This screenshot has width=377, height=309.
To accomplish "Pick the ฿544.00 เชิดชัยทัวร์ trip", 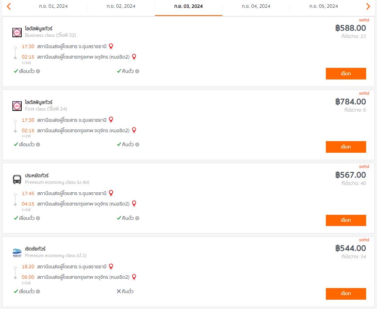I will click(x=346, y=293).
